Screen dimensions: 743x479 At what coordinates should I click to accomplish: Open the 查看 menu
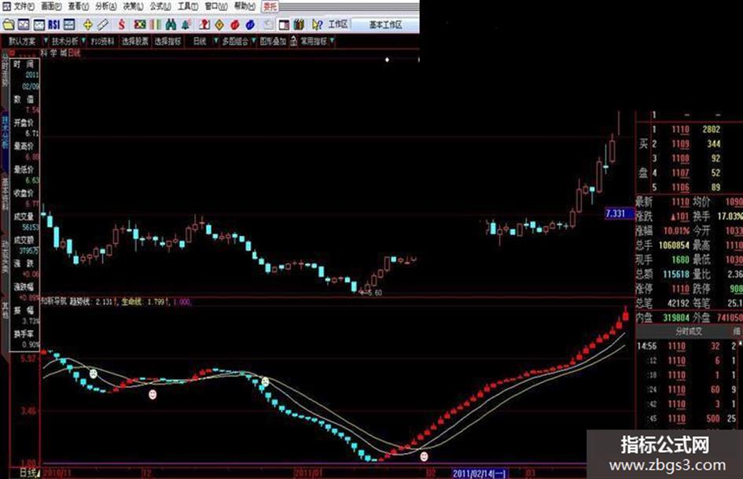click(78, 6)
